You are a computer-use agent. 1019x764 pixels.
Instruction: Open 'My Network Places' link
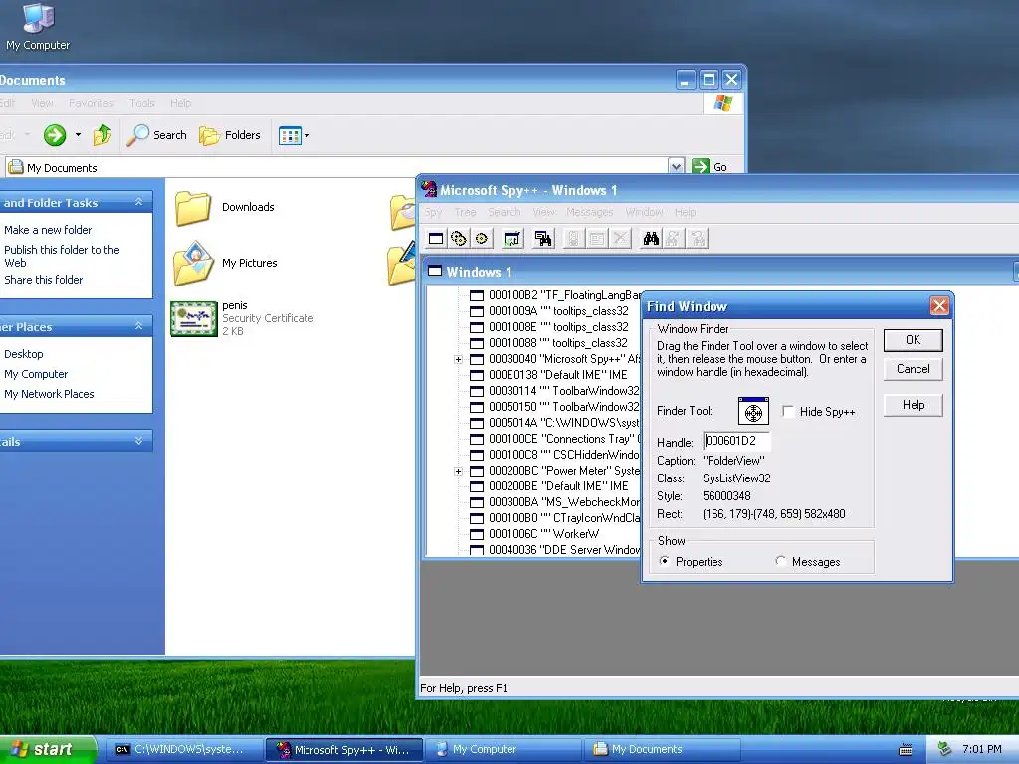(49, 394)
